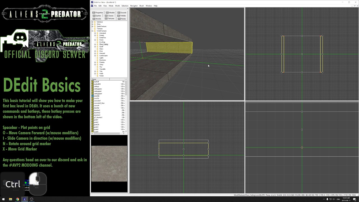
Task: Expand the Floor_Ceiling folder node
Action: pyautogui.click(x=95, y=44)
